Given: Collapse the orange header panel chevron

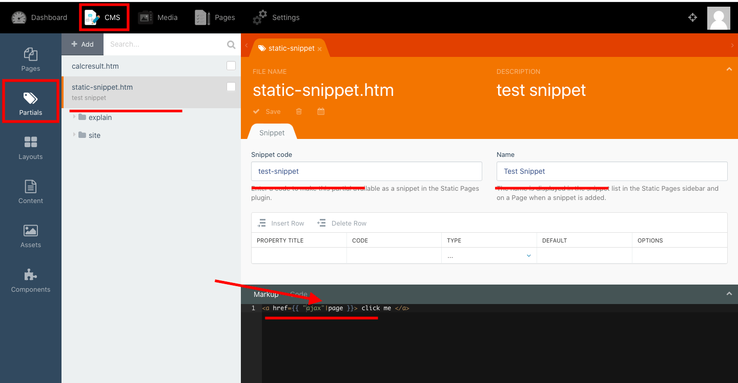Looking at the screenshot, I should 729,69.
